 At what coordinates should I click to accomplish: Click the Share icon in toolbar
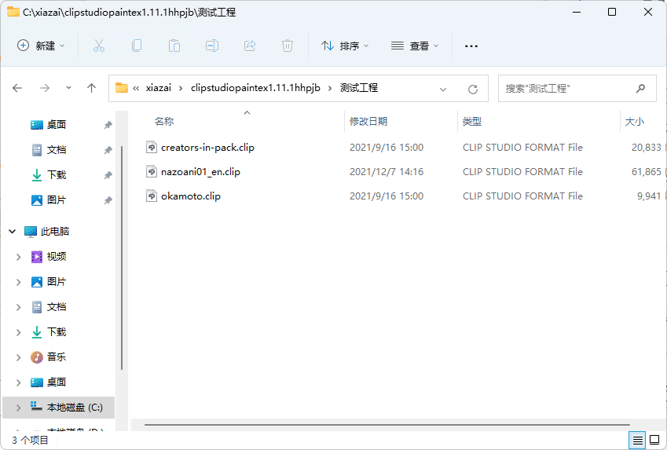pyautogui.click(x=250, y=46)
